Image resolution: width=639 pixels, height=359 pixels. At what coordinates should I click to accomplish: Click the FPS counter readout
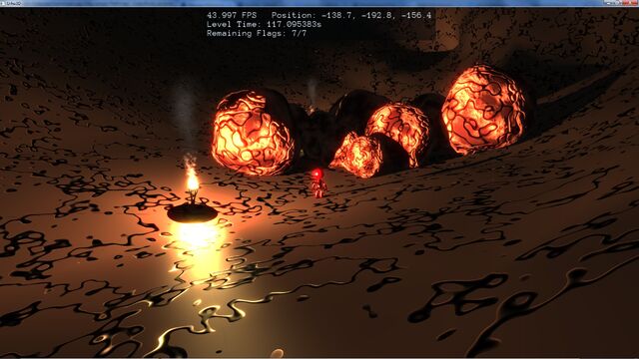(x=232, y=16)
